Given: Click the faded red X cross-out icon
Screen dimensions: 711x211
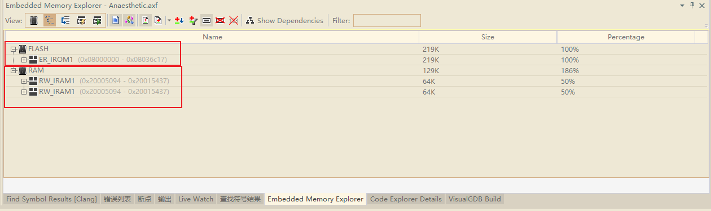Looking at the screenshot, I should [234, 21].
